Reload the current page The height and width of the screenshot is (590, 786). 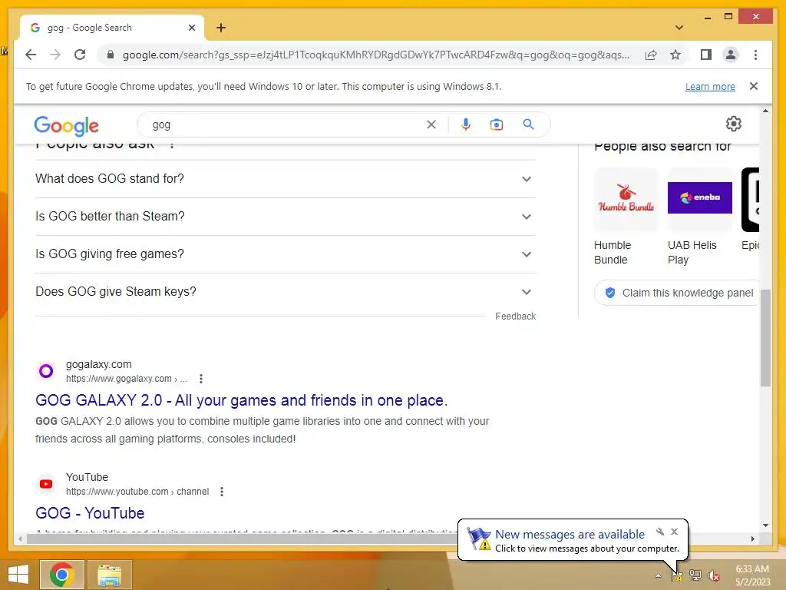(x=80, y=55)
